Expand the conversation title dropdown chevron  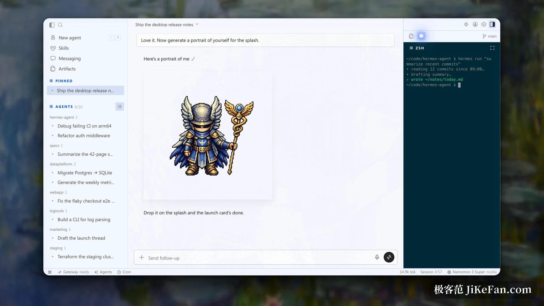pyautogui.click(x=197, y=24)
